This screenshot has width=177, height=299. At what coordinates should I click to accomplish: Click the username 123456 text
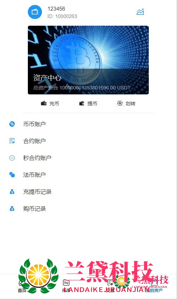tap(56, 9)
